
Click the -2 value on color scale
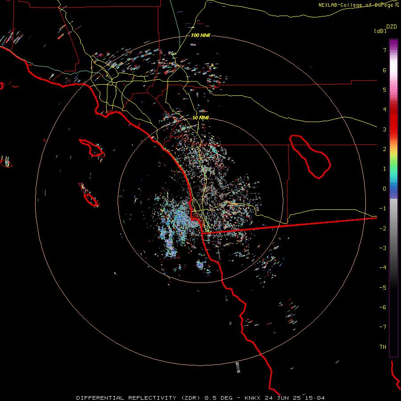[x=383, y=229]
